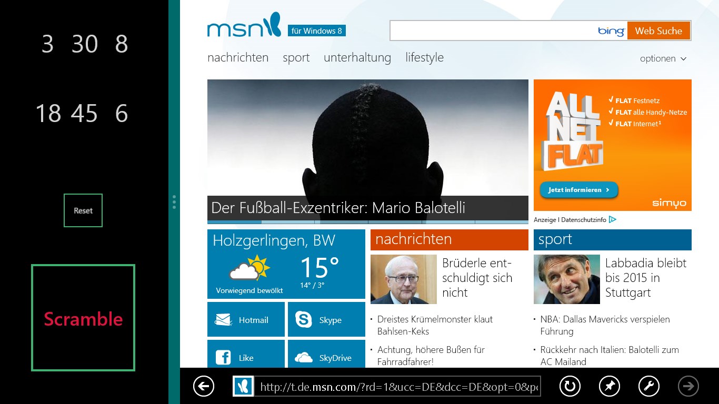Open the unterhaltung navigation item
The width and height of the screenshot is (719, 404).
pyautogui.click(x=357, y=57)
